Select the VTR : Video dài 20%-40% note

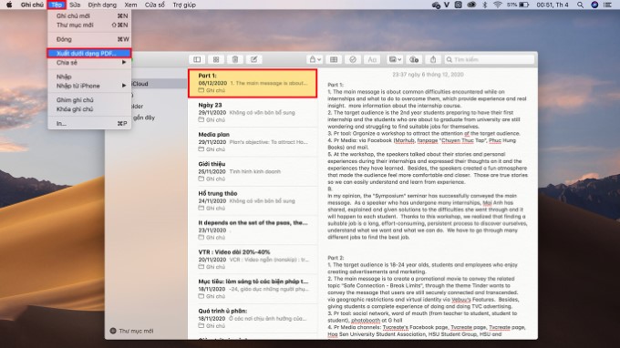coord(253,259)
